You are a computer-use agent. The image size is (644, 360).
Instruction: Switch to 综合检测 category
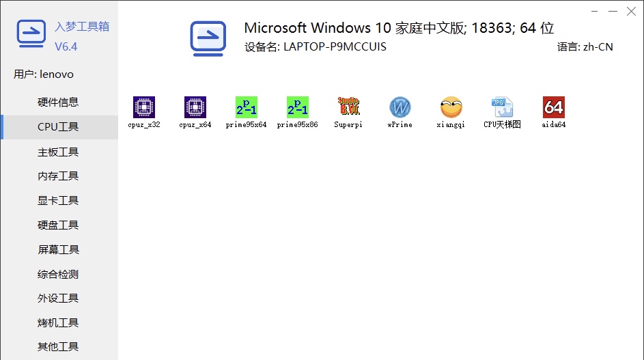(58, 275)
